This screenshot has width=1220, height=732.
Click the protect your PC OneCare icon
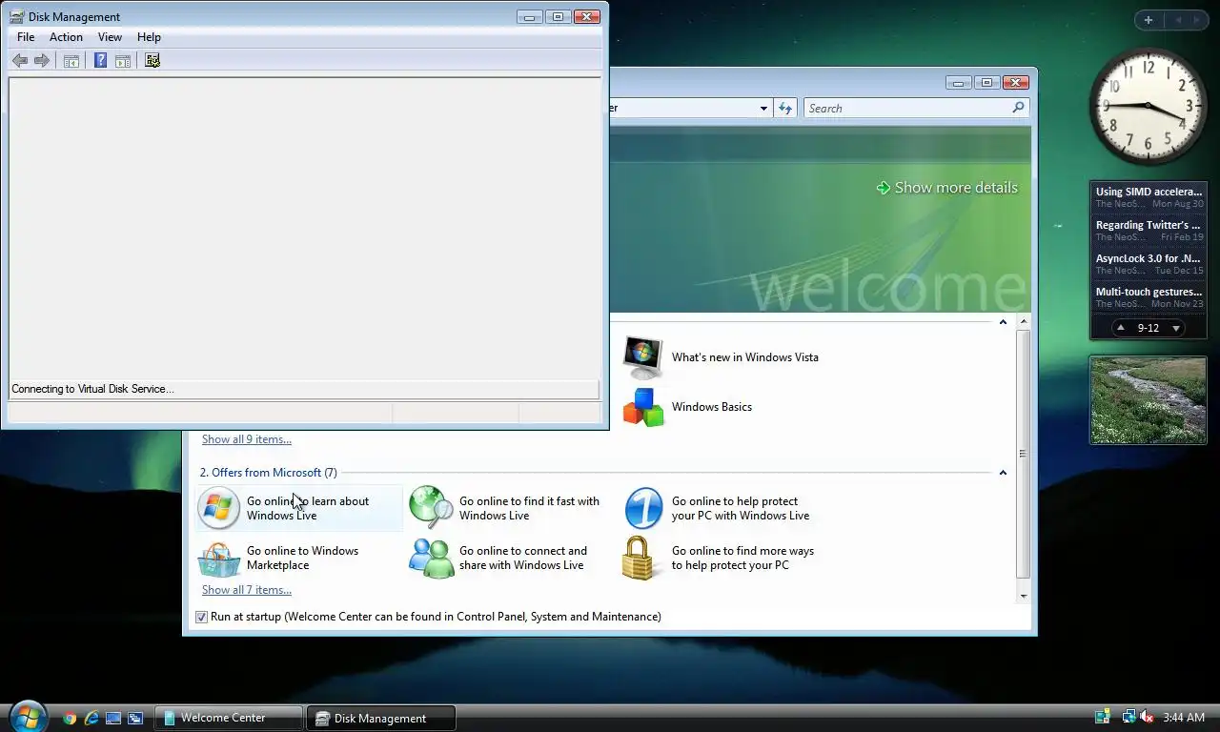click(643, 508)
